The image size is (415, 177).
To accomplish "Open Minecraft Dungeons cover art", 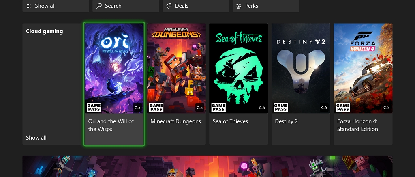I will click(176, 68).
